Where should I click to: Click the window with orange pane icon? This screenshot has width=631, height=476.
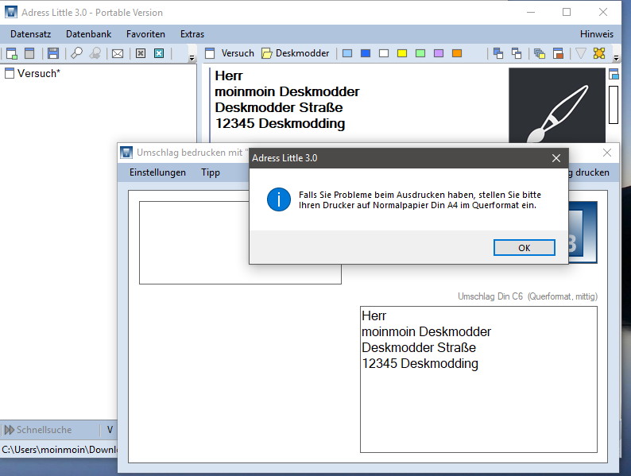point(558,53)
